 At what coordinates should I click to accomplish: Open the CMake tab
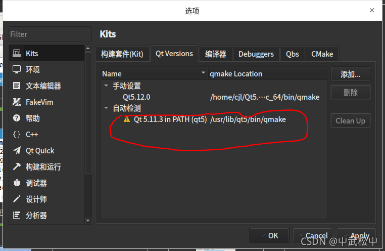(322, 54)
